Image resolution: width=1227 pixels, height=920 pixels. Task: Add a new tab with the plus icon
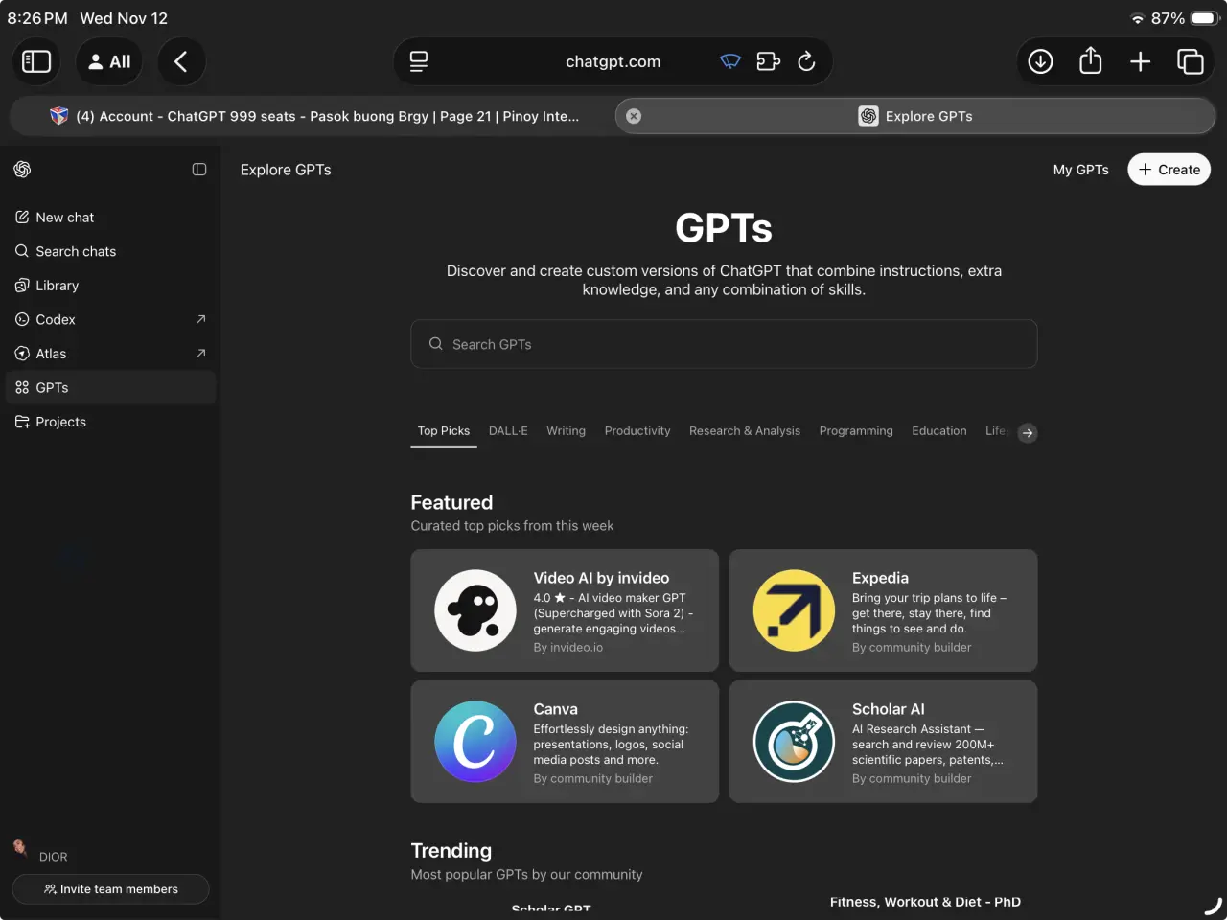[1140, 61]
